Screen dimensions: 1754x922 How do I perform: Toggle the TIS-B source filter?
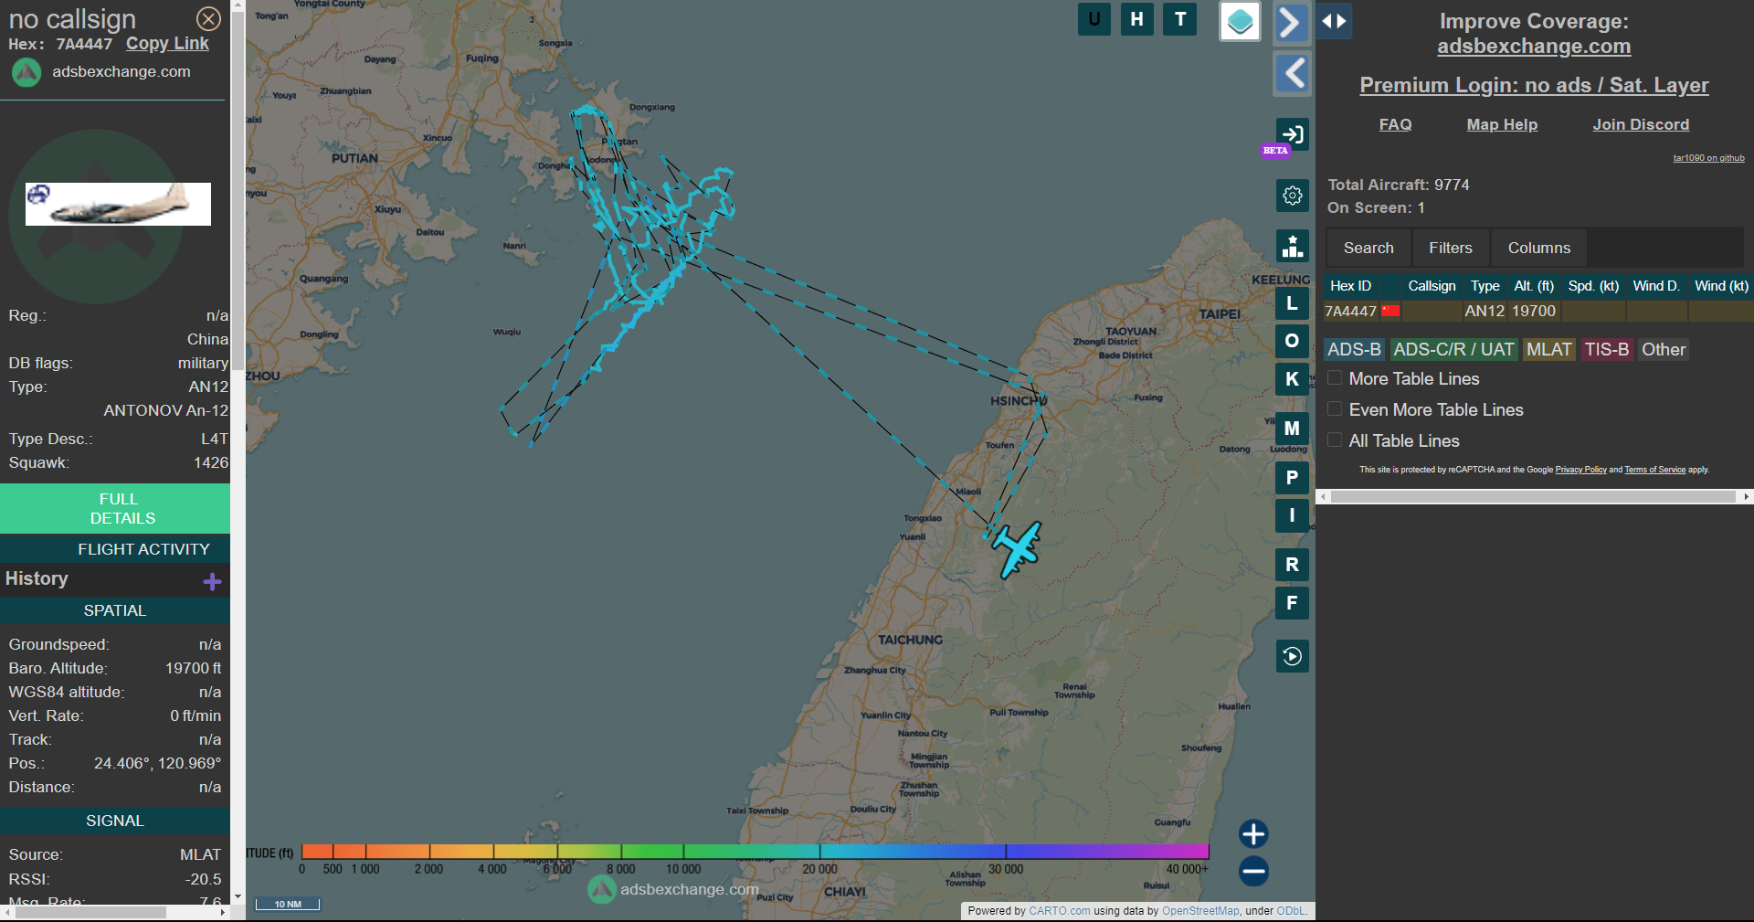[x=1607, y=349]
